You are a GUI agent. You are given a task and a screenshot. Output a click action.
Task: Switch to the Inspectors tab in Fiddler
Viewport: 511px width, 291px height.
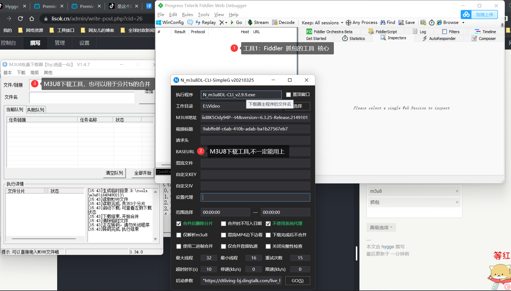[x=393, y=38]
